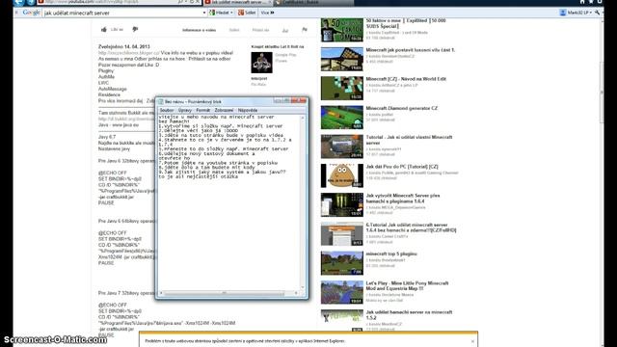Click the wrench settings icon on Google toolbar
Screen dimensions: 617x347
coord(598,13)
